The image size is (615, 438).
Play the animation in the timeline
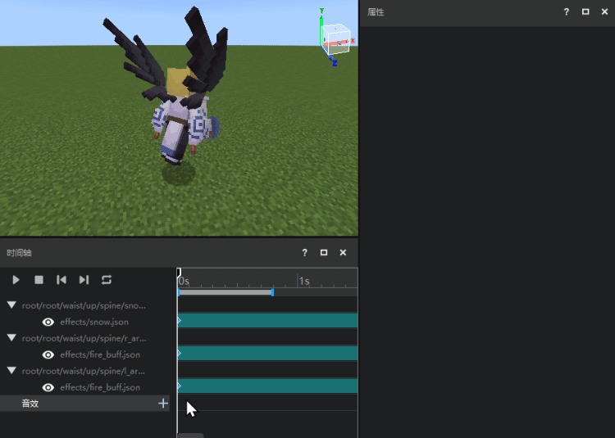(16, 280)
